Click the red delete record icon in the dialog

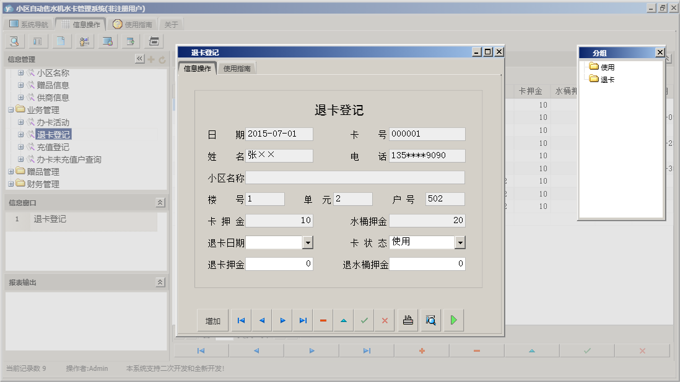[323, 320]
